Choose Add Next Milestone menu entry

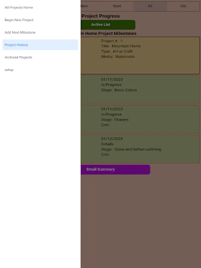point(40,32)
